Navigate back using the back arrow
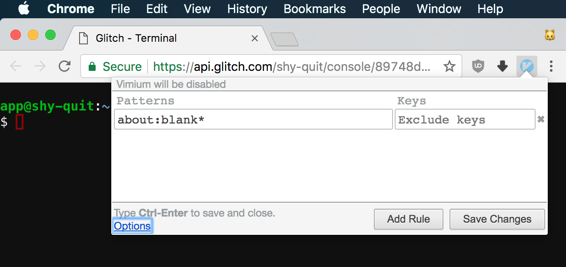 tap(16, 66)
